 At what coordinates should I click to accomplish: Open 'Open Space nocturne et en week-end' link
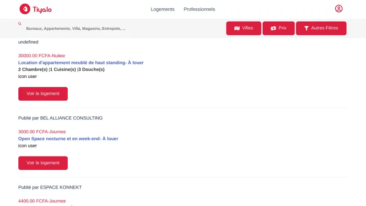click(68, 138)
